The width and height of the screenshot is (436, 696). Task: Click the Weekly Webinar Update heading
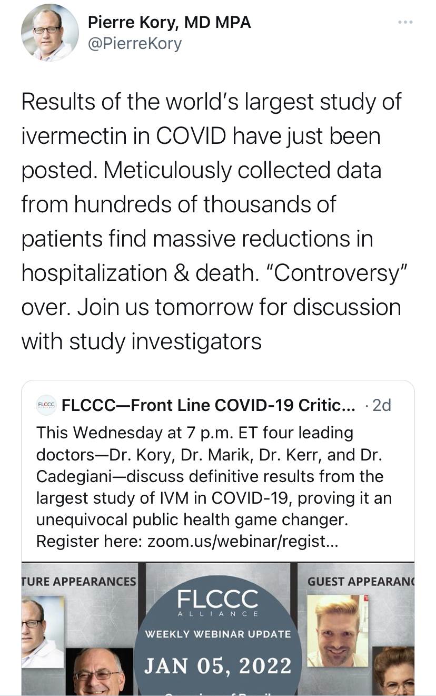tap(217, 634)
